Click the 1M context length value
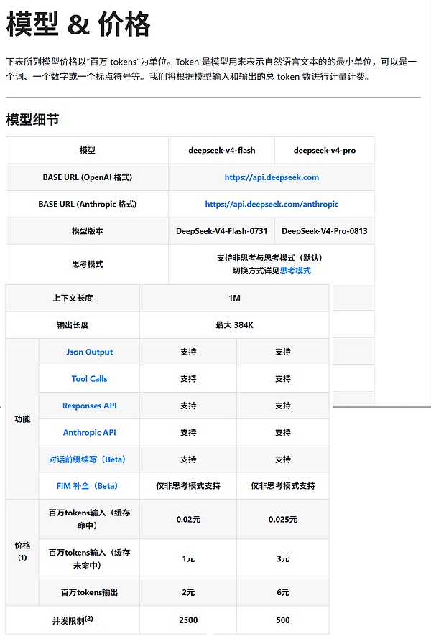The height and width of the screenshot is (636, 431). click(x=234, y=298)
